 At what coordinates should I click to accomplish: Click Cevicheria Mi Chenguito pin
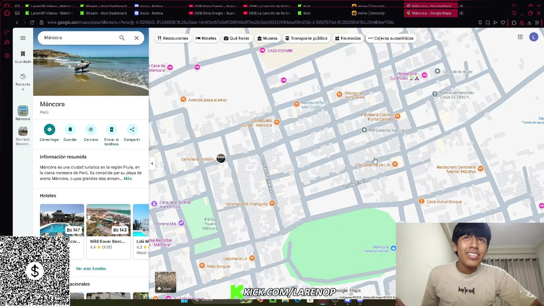tap(272, 204)
